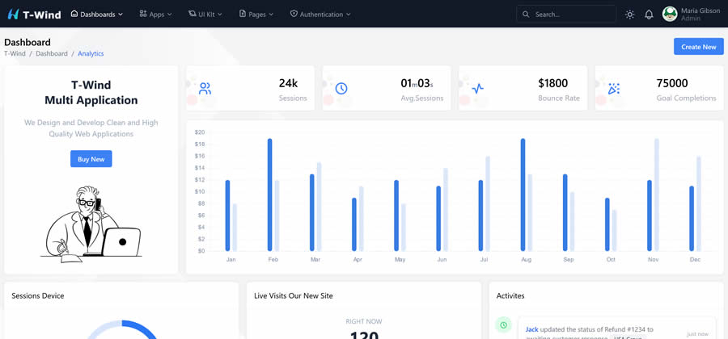Click the green clock activity icon
This screenshot has height=339, width=728.
click(x=503, y=324)
